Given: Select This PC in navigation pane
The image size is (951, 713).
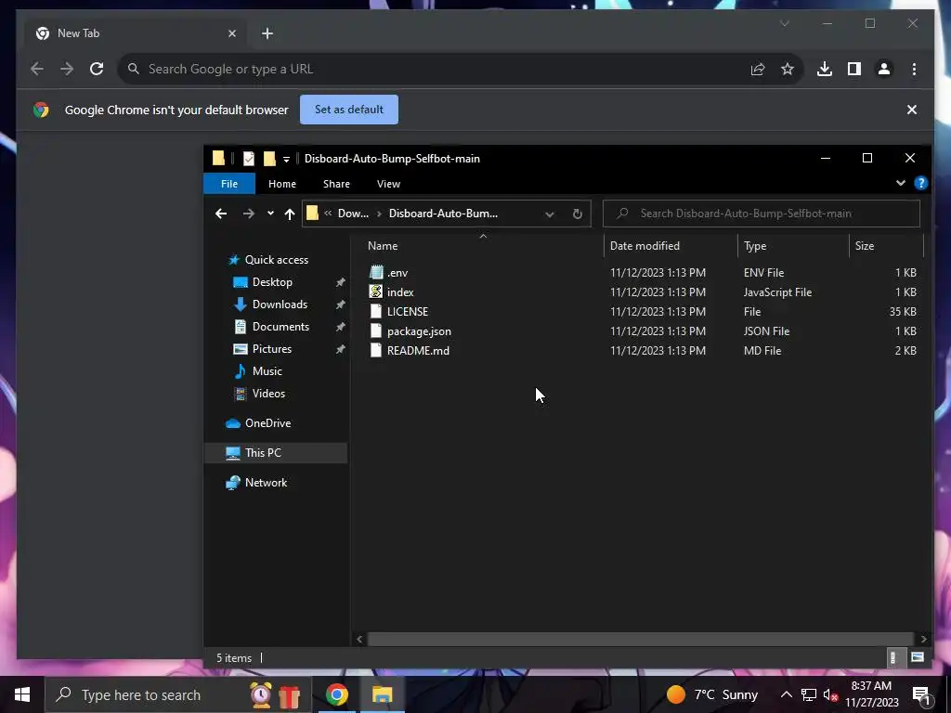Looking at the screenshot, I should click(263, 453).
